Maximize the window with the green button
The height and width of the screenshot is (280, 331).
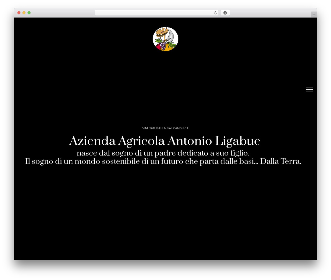29,13
